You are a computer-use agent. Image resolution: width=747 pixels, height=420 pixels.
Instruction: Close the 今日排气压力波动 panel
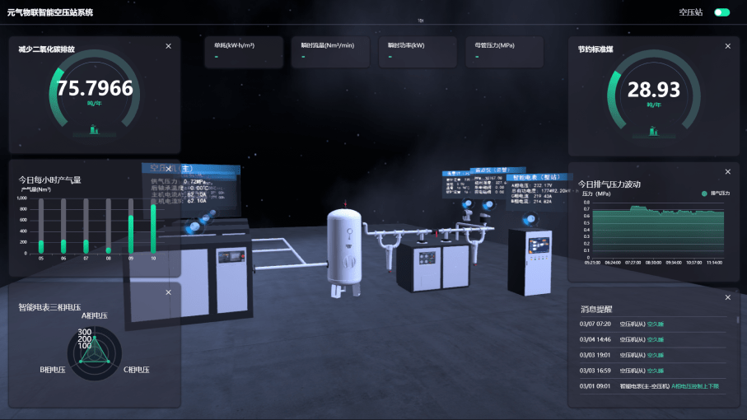pos(727,171)
